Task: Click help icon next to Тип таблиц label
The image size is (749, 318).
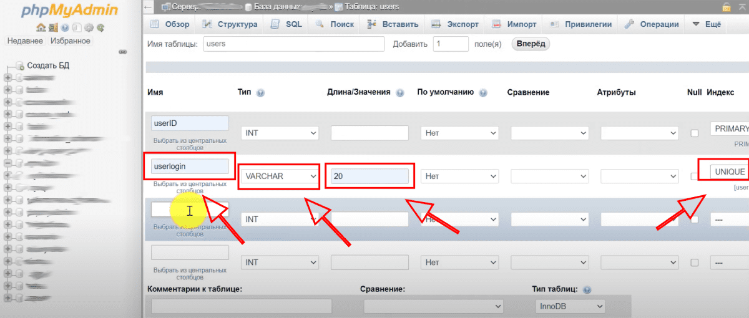Action: click(x=587, y=290)
